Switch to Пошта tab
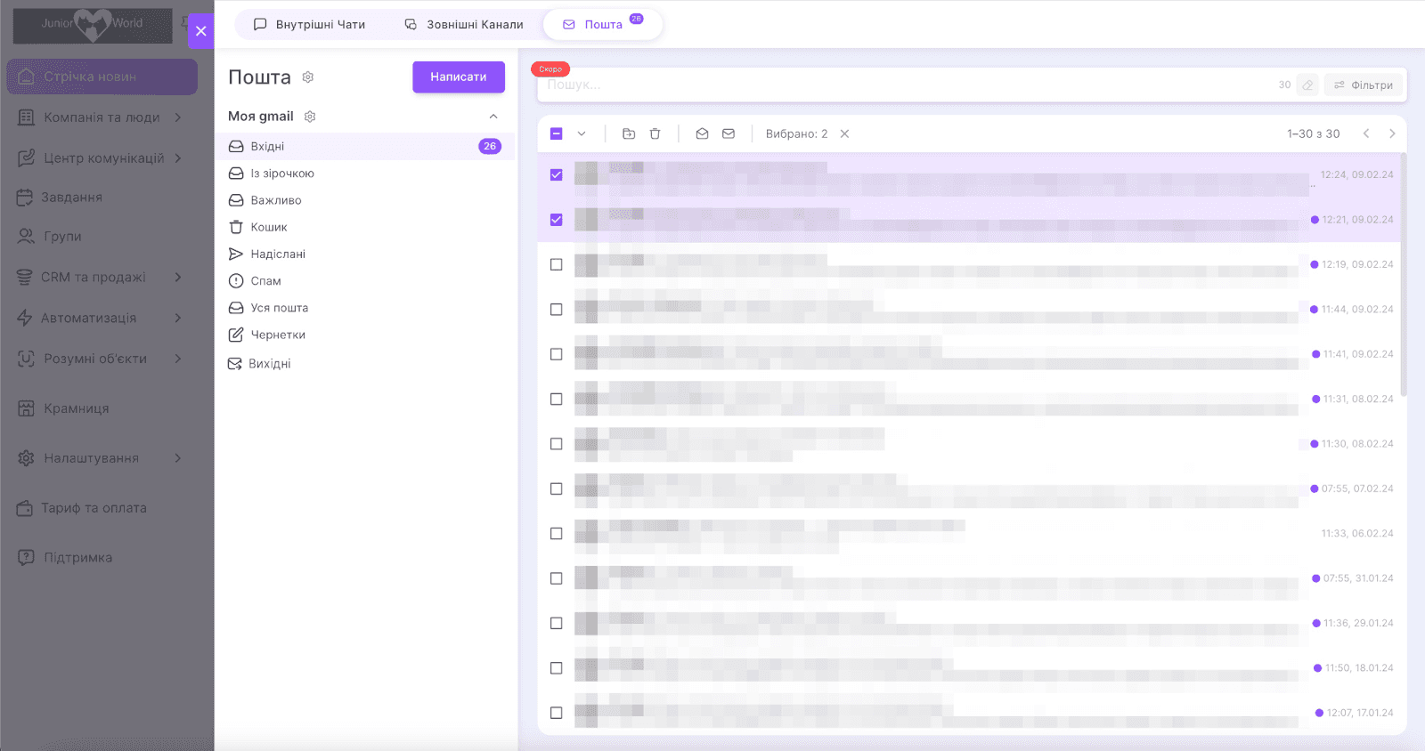The image size is (1425, 751). pos(603,24)
